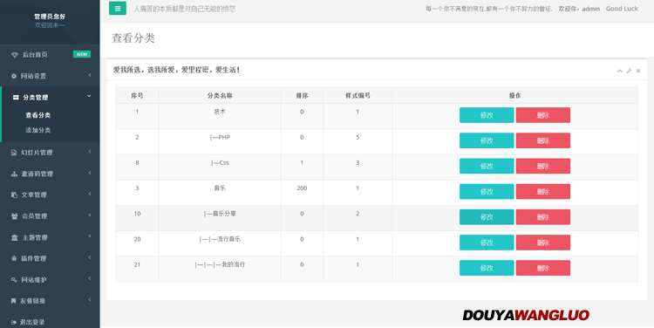Click the Good Luck link in header
Image resolution: width=654 pixels, height=328 pixels.
coord(622,9)
